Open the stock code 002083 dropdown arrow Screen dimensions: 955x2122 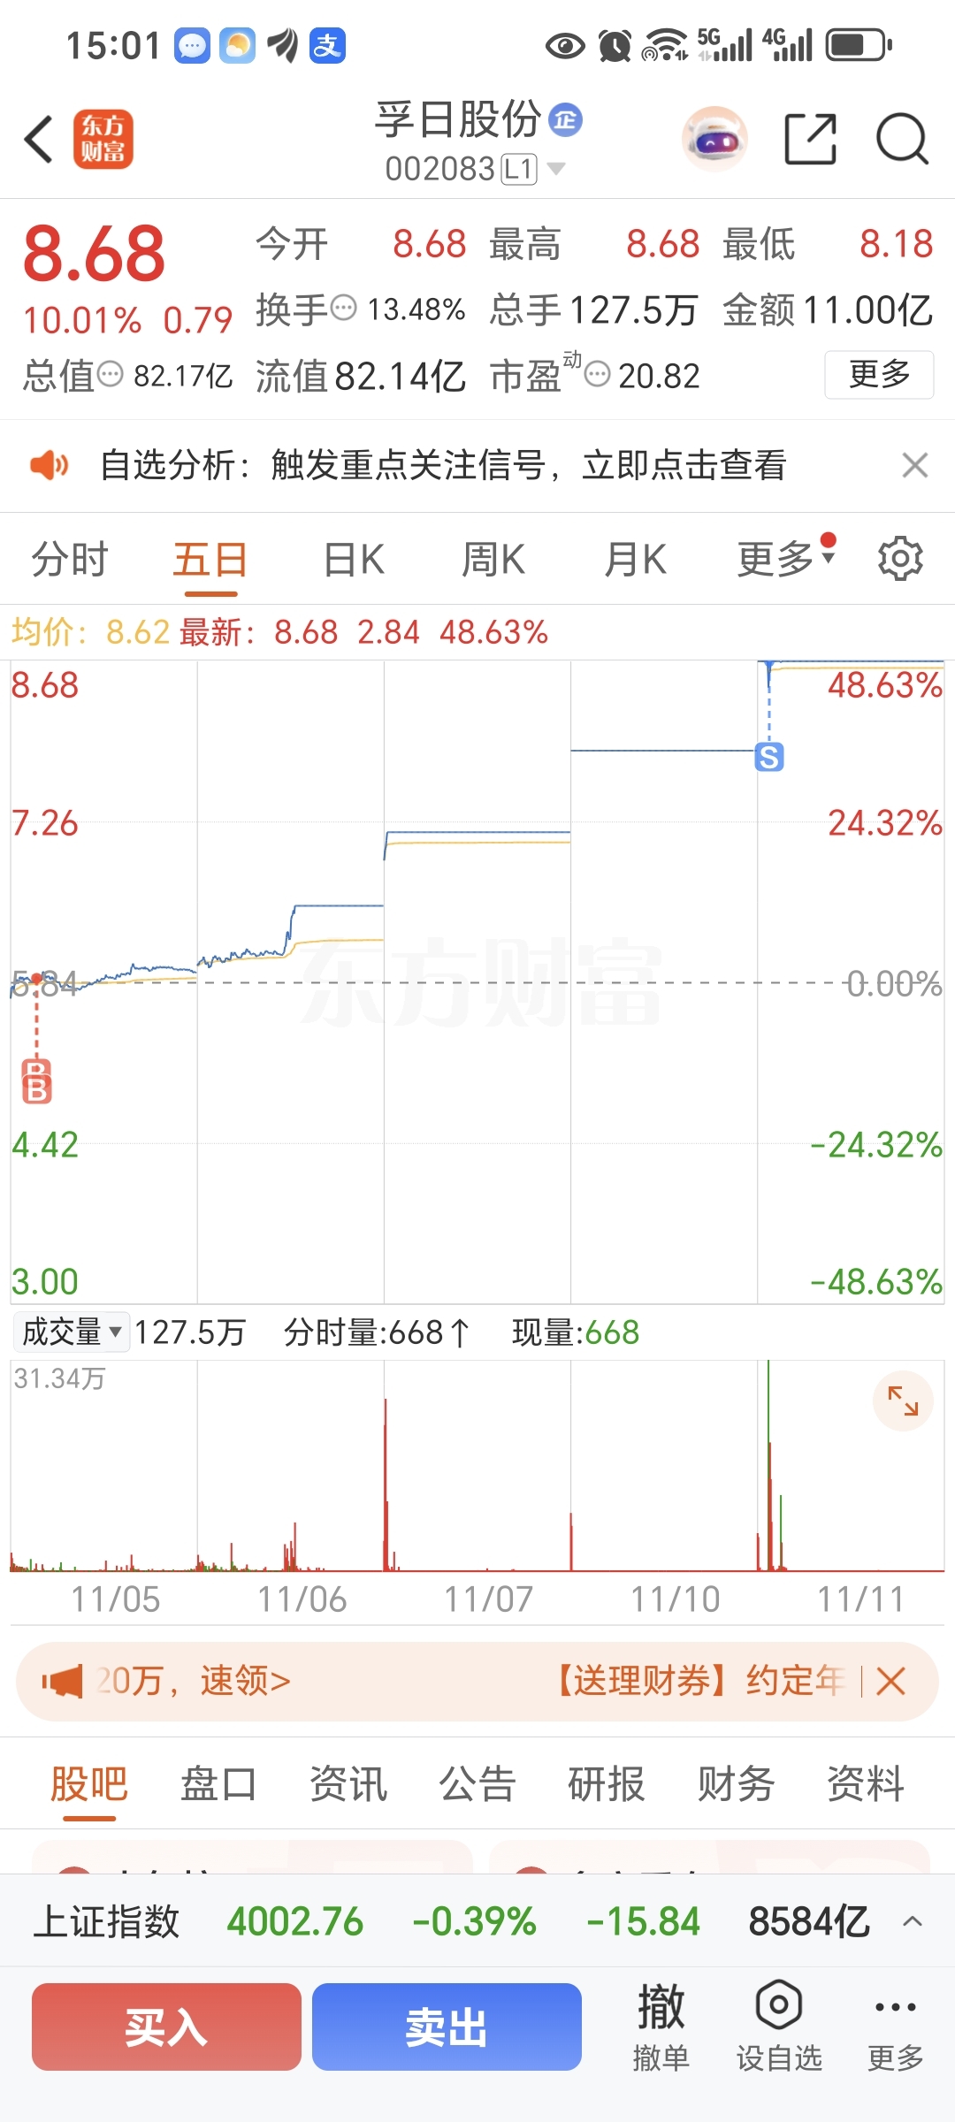556,168
